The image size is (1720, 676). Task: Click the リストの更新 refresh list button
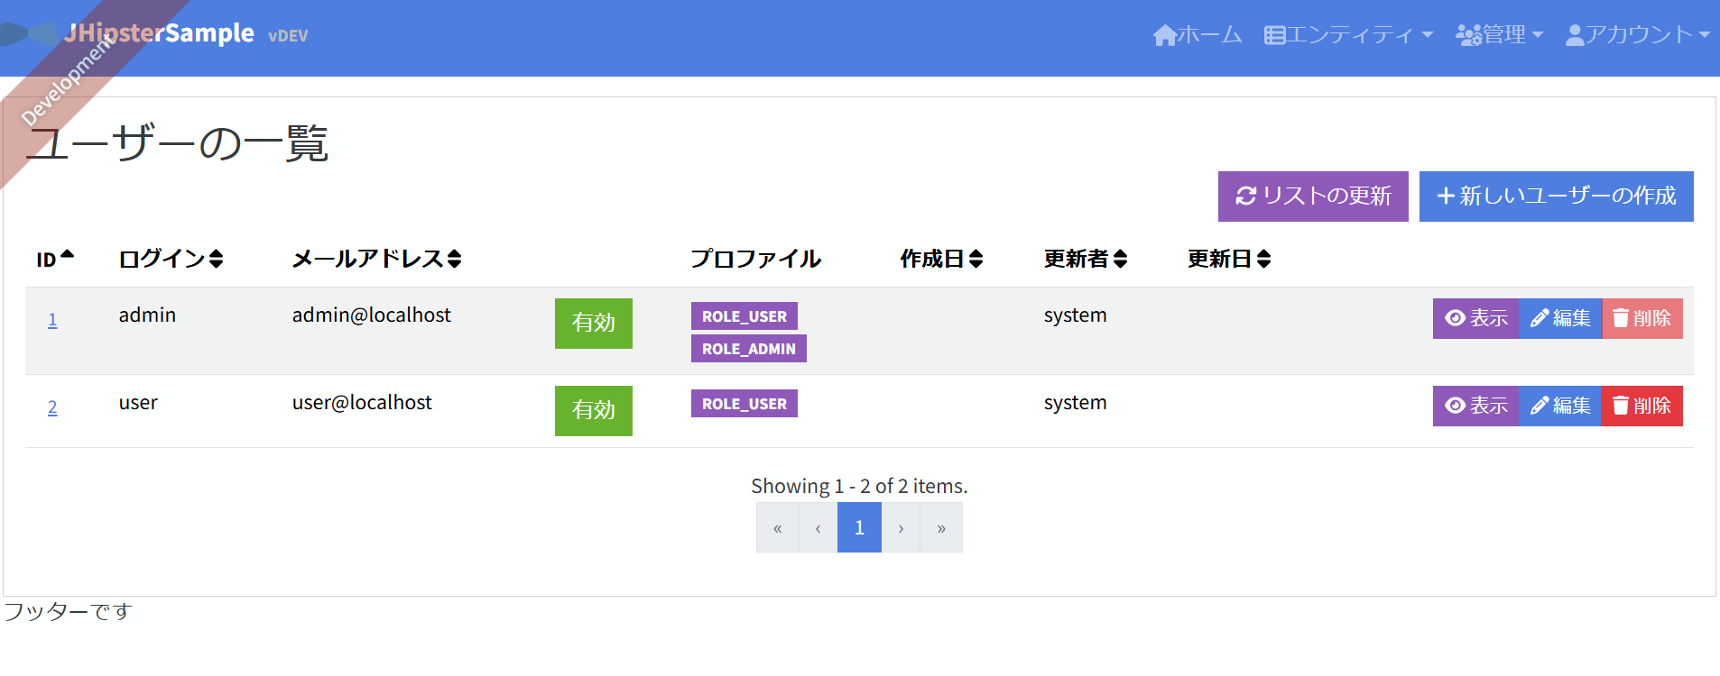coord(1313,196)
